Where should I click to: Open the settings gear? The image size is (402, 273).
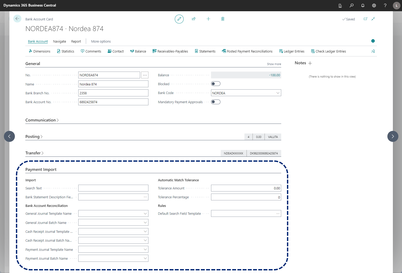coord(374,5)
